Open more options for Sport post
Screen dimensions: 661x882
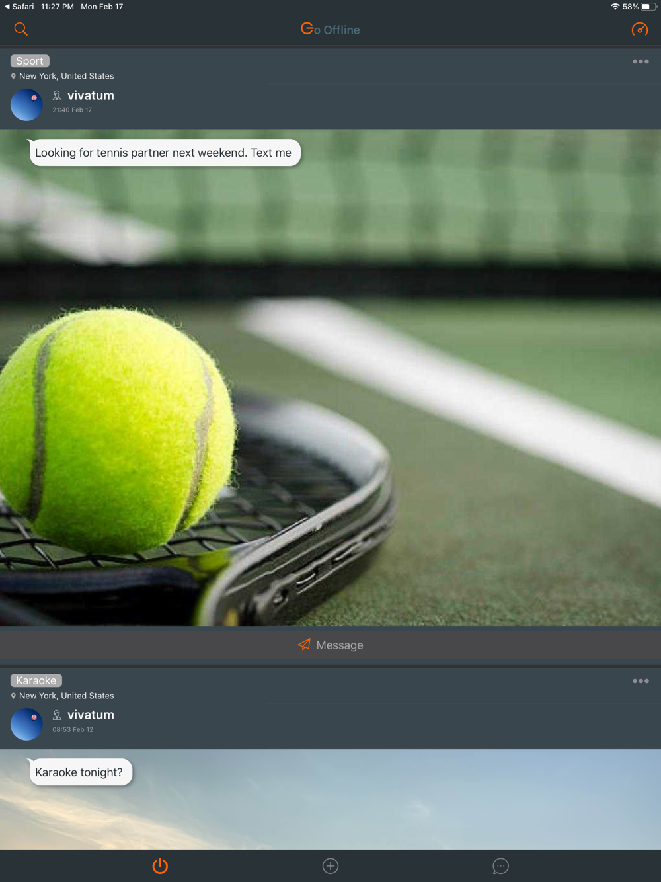(641, 61)
